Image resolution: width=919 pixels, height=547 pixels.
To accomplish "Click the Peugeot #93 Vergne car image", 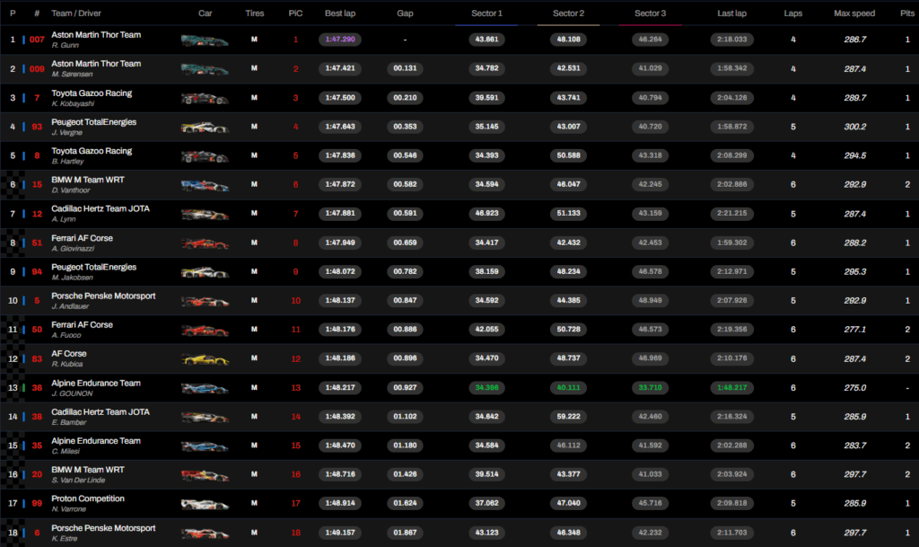I will 205,128.
